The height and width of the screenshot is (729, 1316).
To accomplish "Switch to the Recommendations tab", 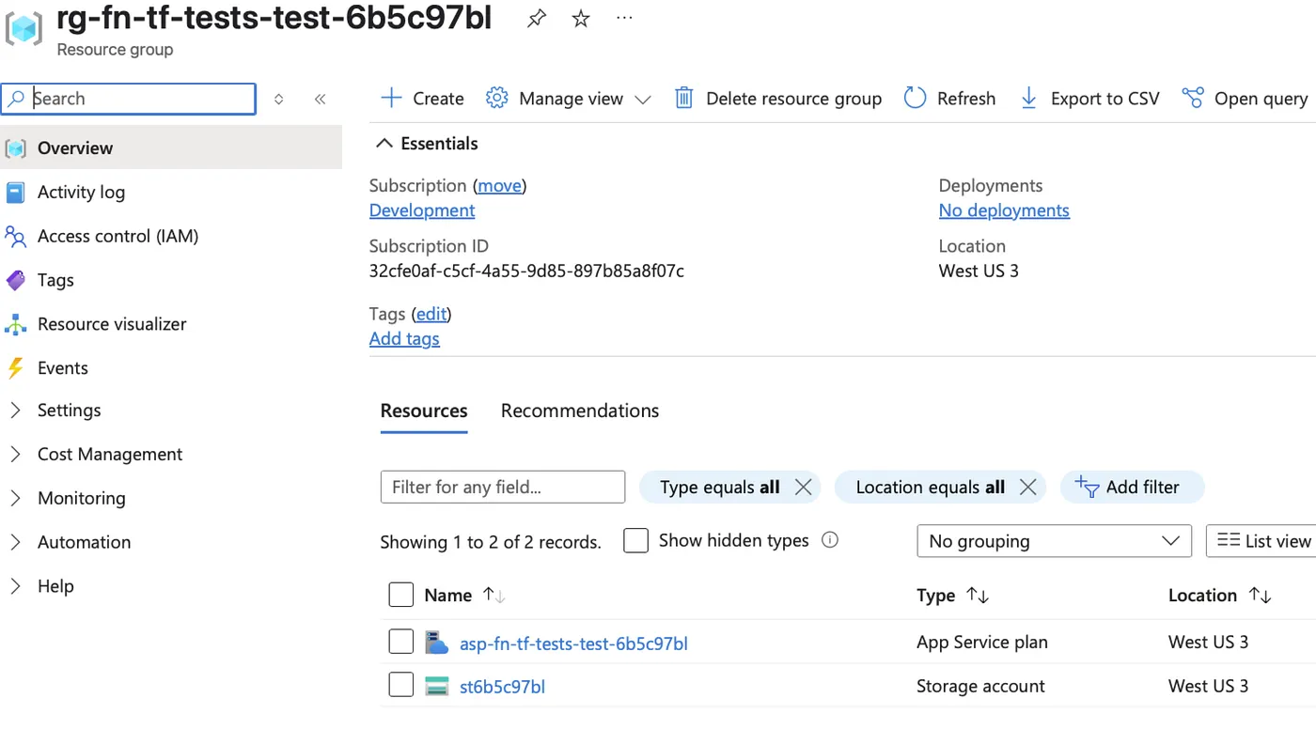I will click(580, 411).
